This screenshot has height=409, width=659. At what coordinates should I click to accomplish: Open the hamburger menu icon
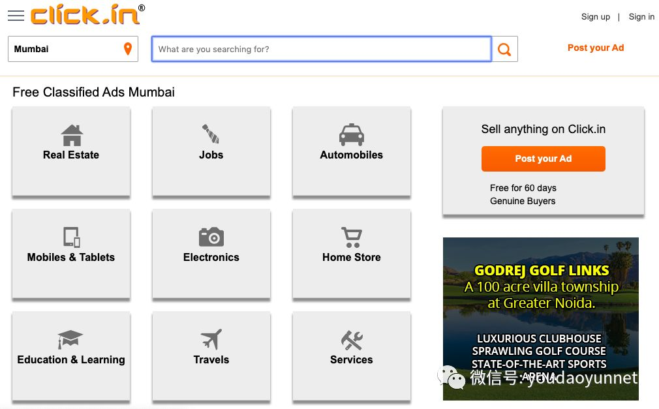16,16
